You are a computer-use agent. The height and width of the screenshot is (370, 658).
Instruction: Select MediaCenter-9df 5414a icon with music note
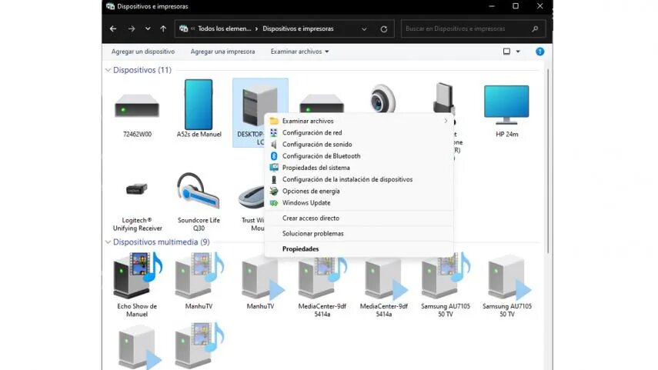(x=322, y=277)
